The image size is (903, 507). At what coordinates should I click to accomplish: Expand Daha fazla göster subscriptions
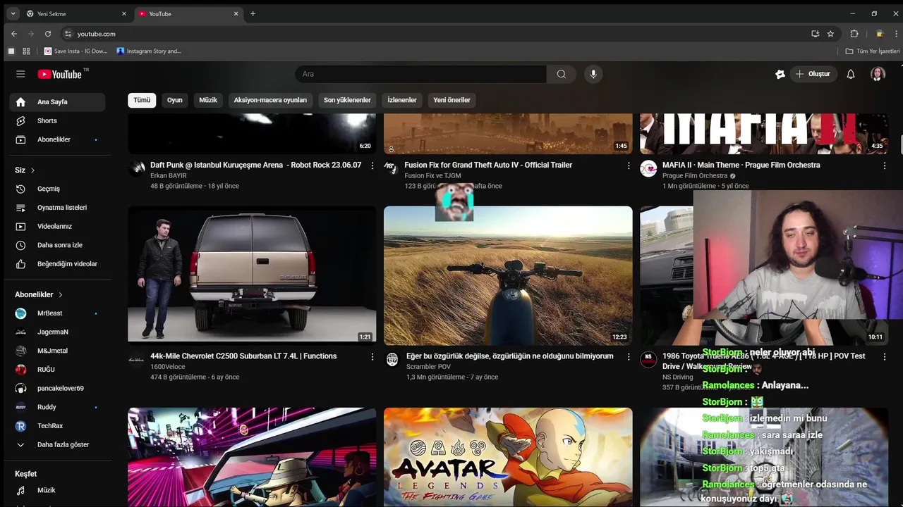[x=58, y=445]
